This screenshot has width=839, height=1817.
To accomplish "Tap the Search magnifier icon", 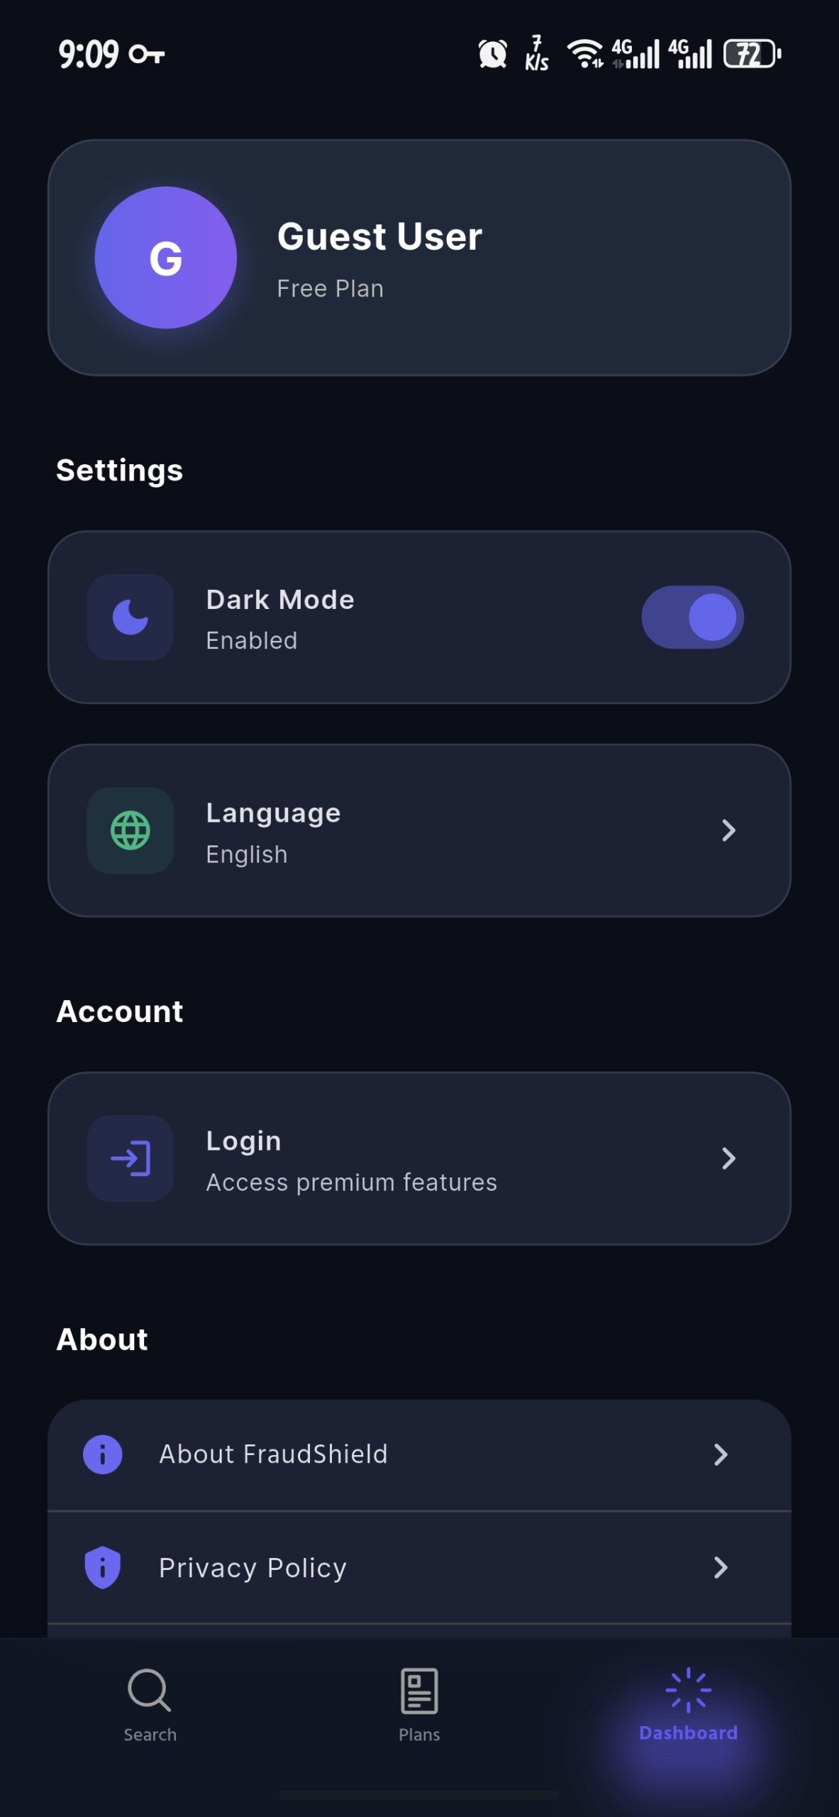I will [149, 1690].
